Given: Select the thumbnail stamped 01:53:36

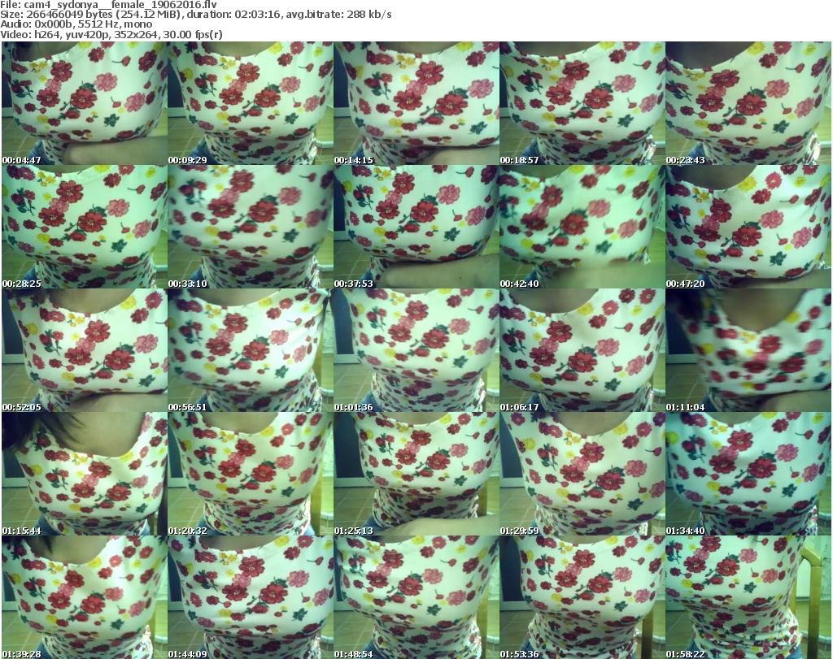Looking at the screenshot, I should [582, 597].
